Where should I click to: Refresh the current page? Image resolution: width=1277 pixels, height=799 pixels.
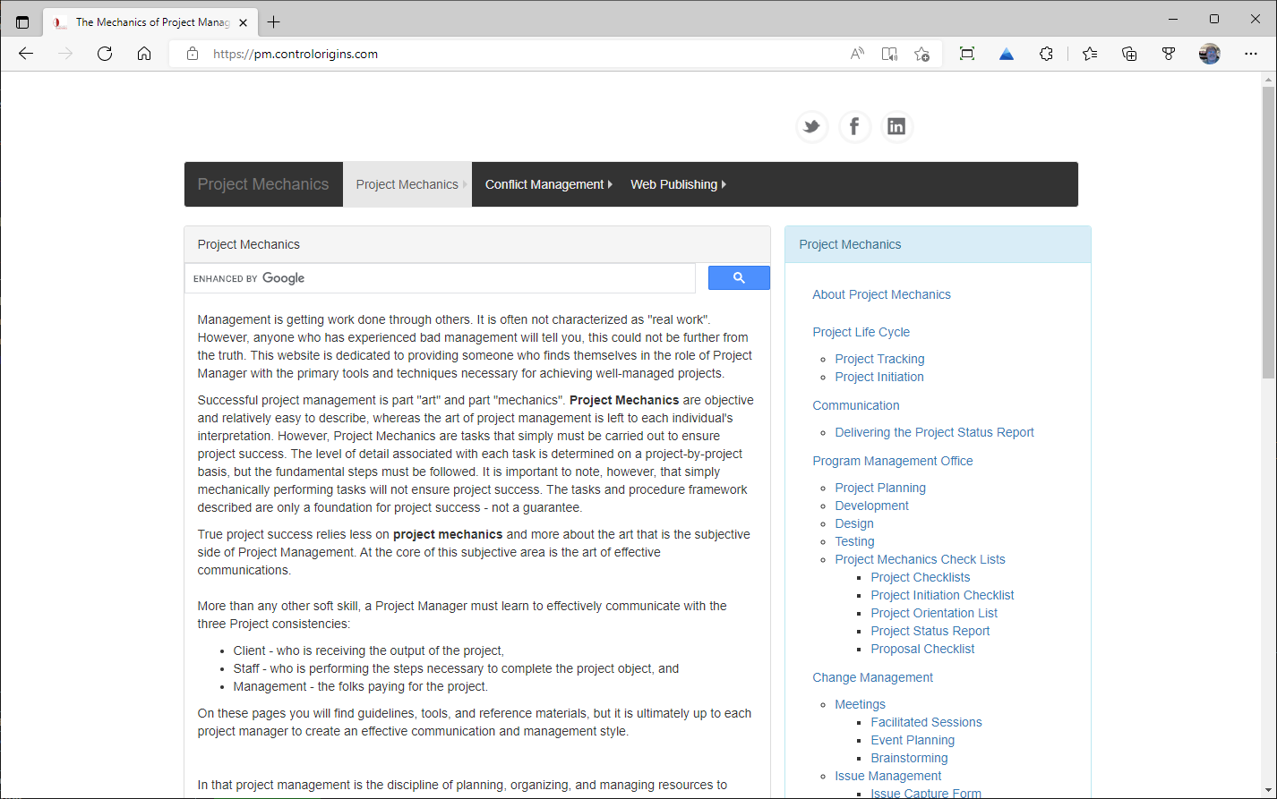pyautogui.click(x=105, y=54)
